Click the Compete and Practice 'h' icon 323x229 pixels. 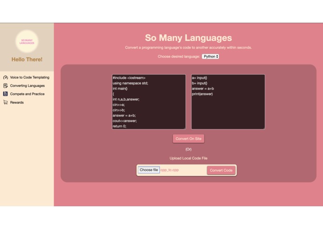6,94
